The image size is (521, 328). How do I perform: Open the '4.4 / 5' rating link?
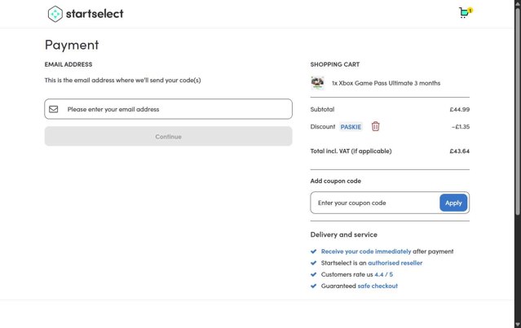coord(384,274)
